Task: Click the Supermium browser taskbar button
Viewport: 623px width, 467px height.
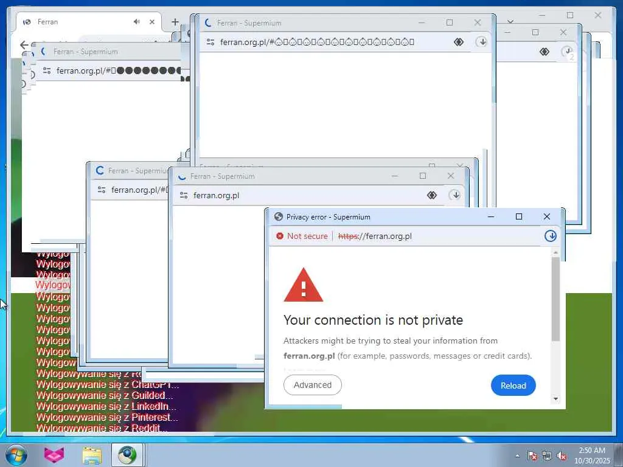Action: click(x=127, y=455)
